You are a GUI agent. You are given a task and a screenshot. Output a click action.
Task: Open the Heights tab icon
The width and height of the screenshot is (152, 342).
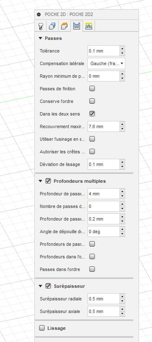(64, 26)
